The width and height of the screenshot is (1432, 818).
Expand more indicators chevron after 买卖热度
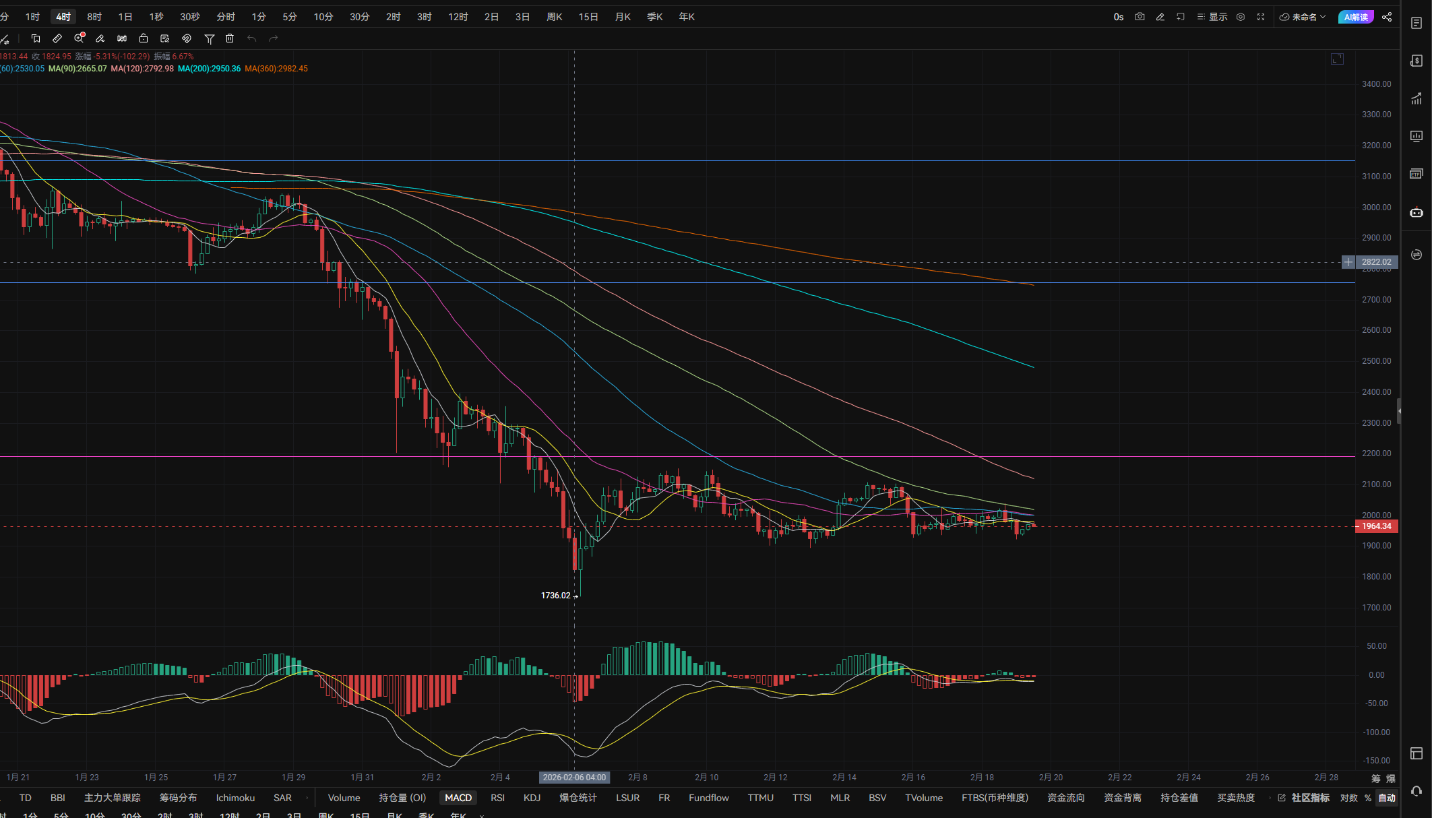1270,798
